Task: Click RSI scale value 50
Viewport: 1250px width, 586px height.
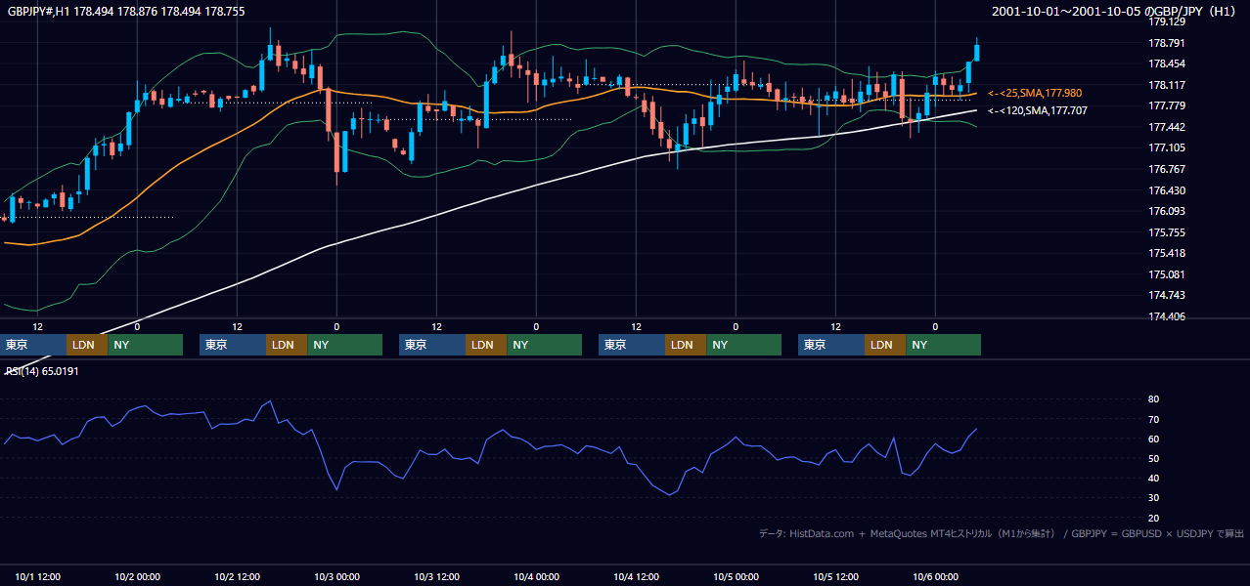Action: [1153, 458]
